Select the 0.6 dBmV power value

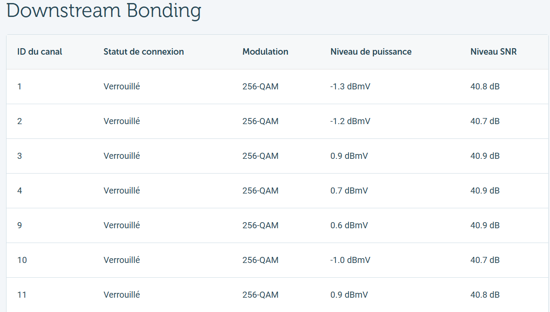[x=349, y=225]
